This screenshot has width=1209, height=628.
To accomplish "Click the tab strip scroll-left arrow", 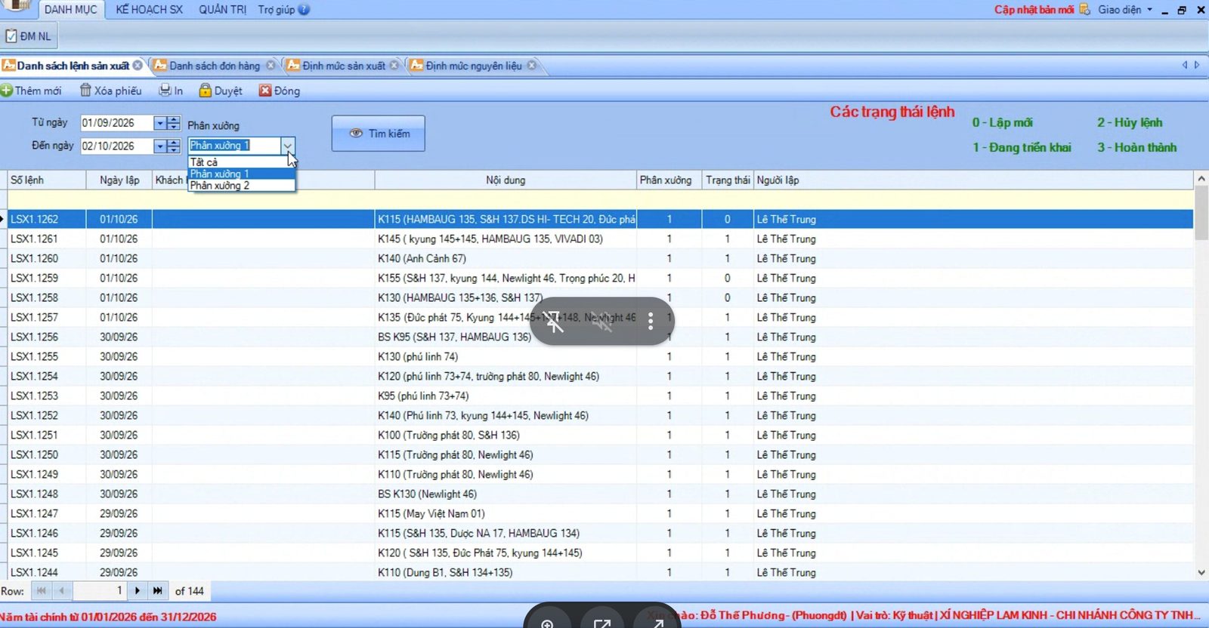I will tap(1185, 66).
